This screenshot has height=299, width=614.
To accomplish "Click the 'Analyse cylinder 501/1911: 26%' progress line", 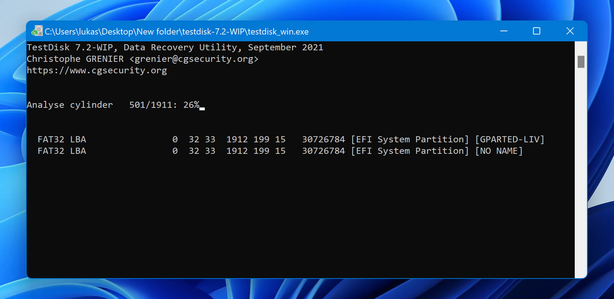I will tap(113, 105).
